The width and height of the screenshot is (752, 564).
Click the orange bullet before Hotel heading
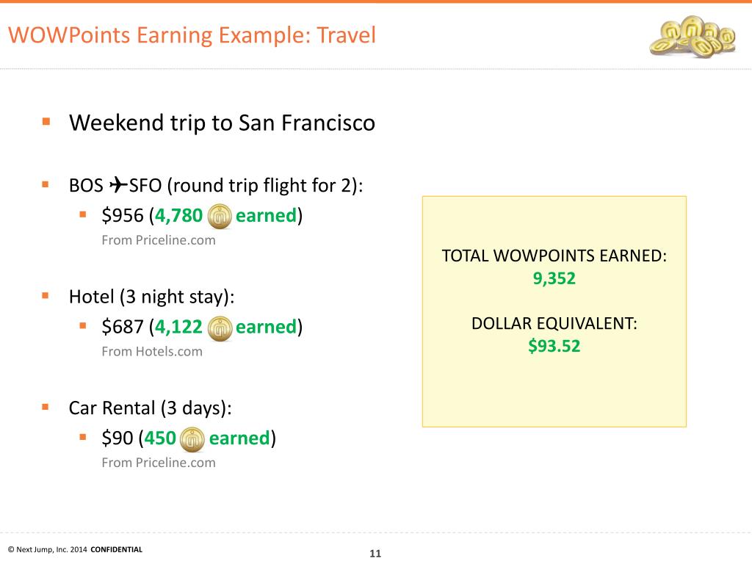point(46,295)
